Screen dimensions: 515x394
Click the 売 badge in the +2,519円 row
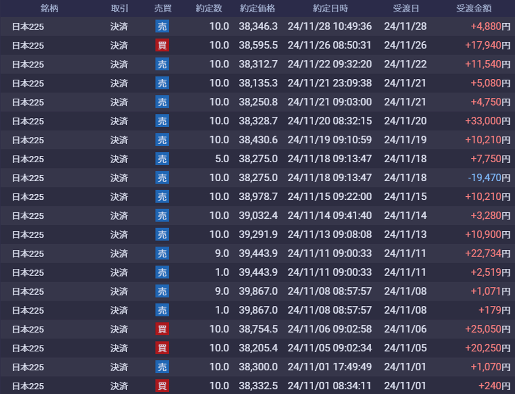pyautogui.click(x=162, y=272)
